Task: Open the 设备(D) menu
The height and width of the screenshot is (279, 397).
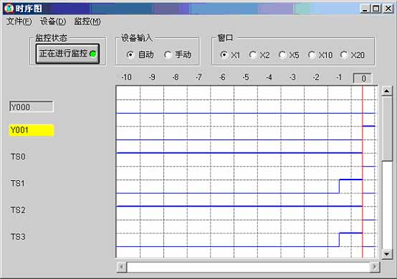Action: (x=53, y=21)
